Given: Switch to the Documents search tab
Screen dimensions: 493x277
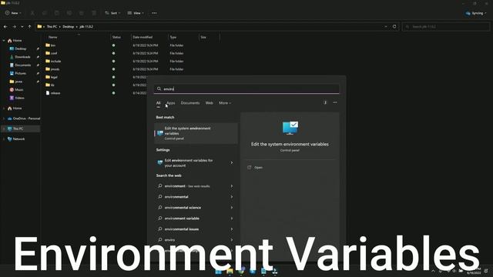Looking at the screenshot, I should (190, 103).
